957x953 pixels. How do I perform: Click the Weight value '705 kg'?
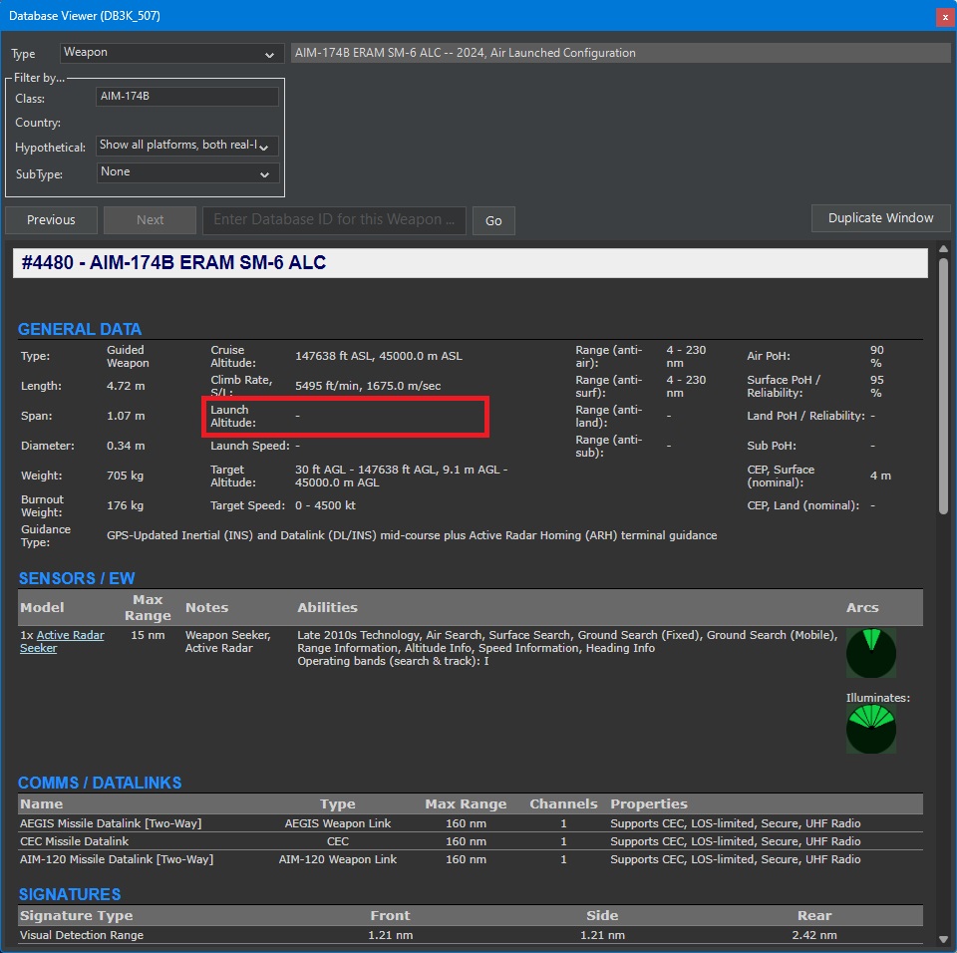[126, 476]
